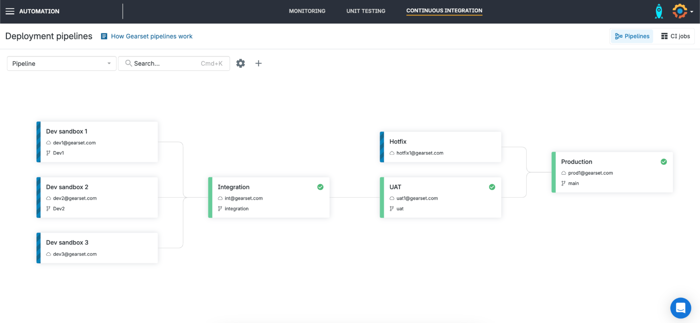This screenshot has height=323, width=700.
Task: Click the blue rocket icon in header
Action: point(659,11)
